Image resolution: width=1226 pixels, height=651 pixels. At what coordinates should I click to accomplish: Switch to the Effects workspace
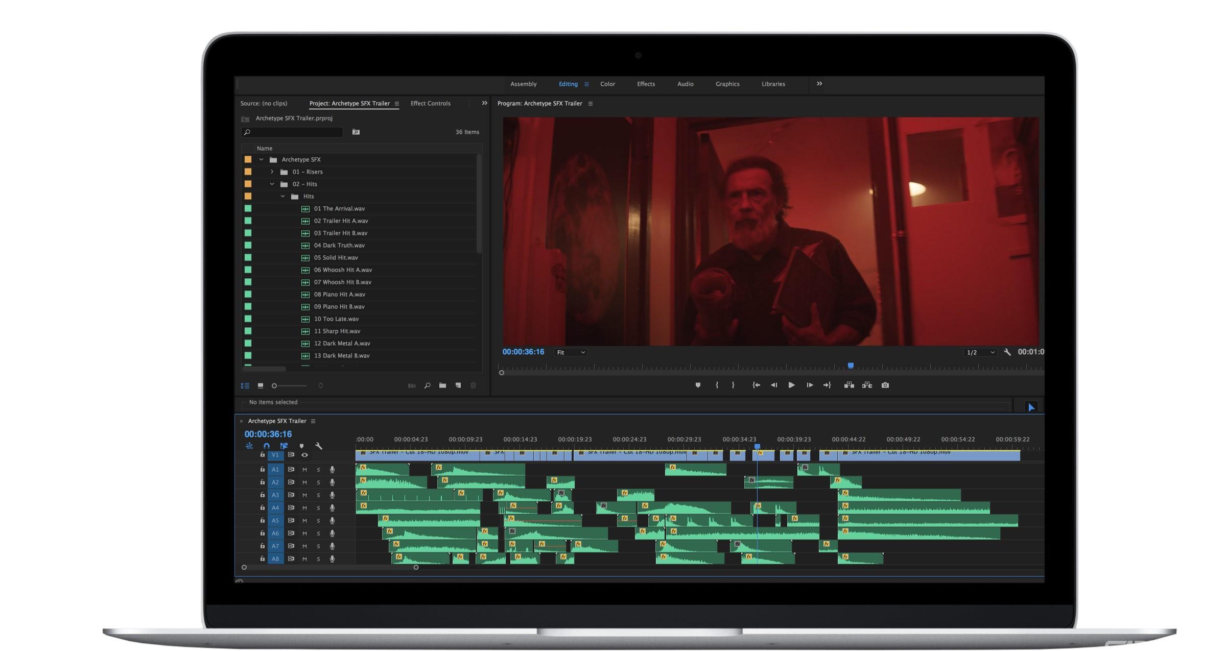(x=646, y=84)
